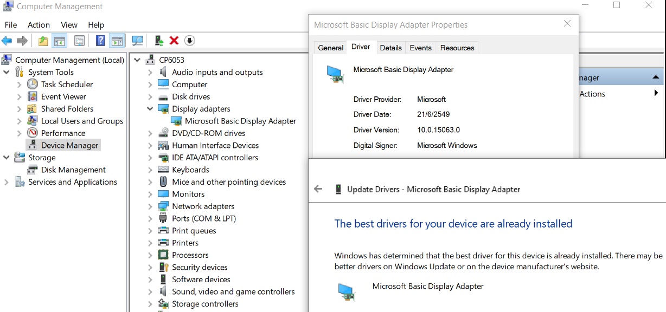The width and height of the screenshot is (666, 312).
Task: Click the Update driver toolbar icon
Action: (159, 41)
